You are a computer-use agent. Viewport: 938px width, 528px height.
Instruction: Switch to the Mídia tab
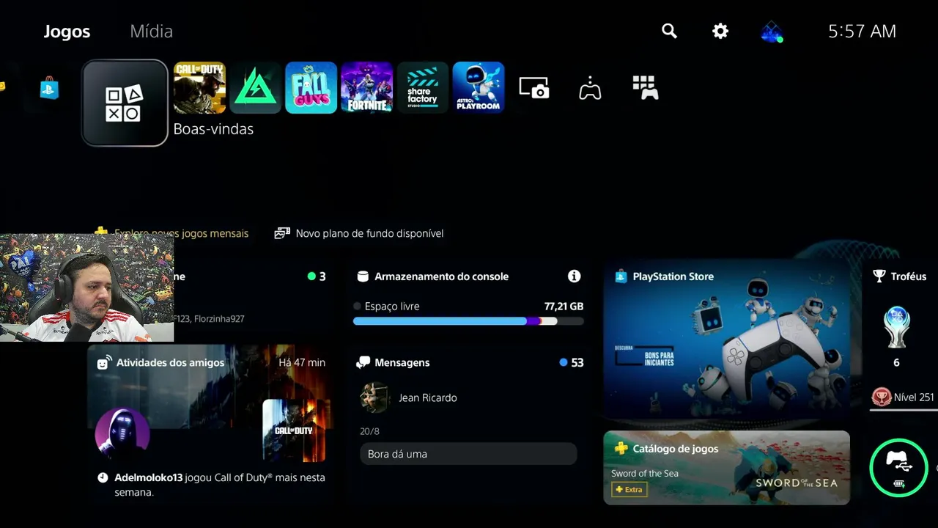tap(151, 32)
